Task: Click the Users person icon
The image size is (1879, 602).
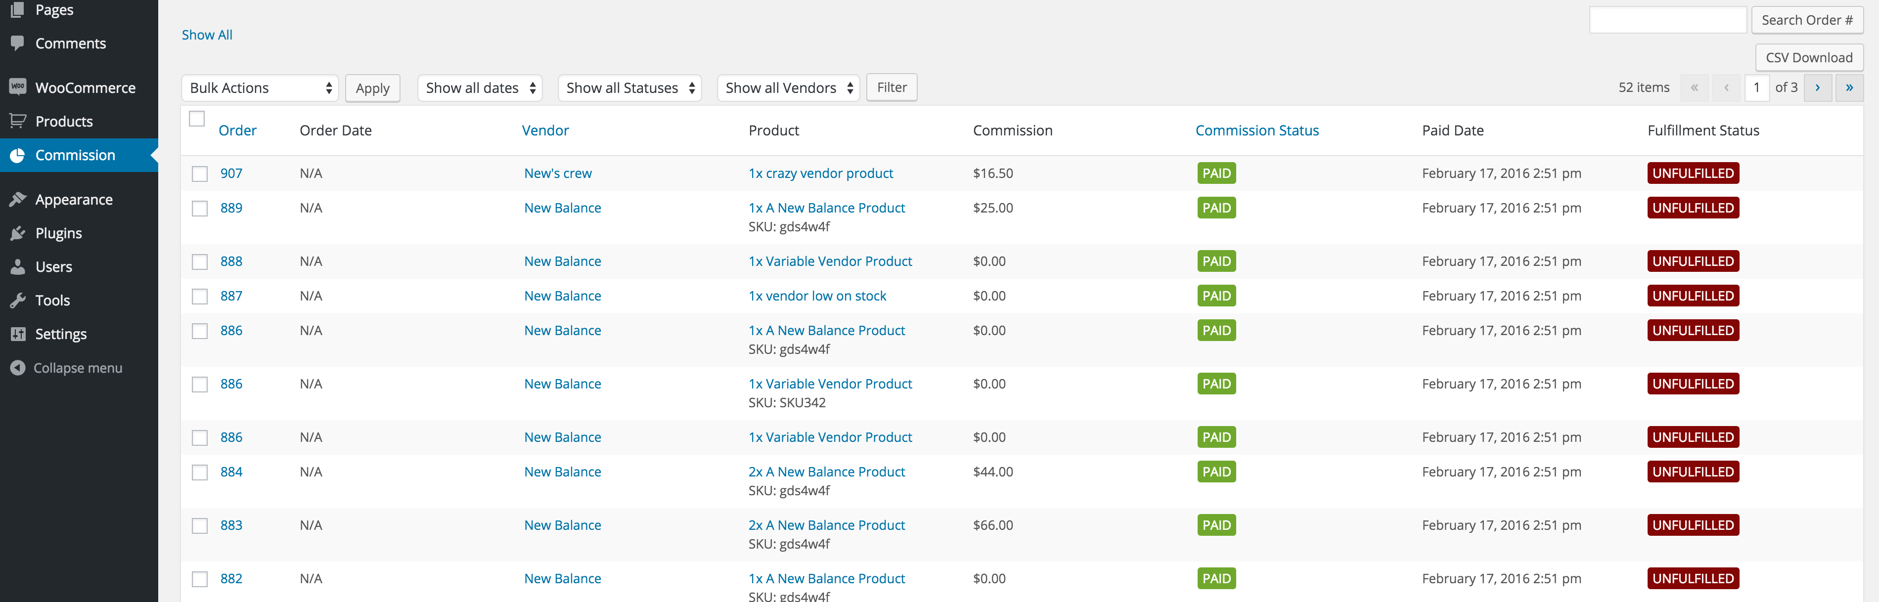Action: click(x=17, y=267)
